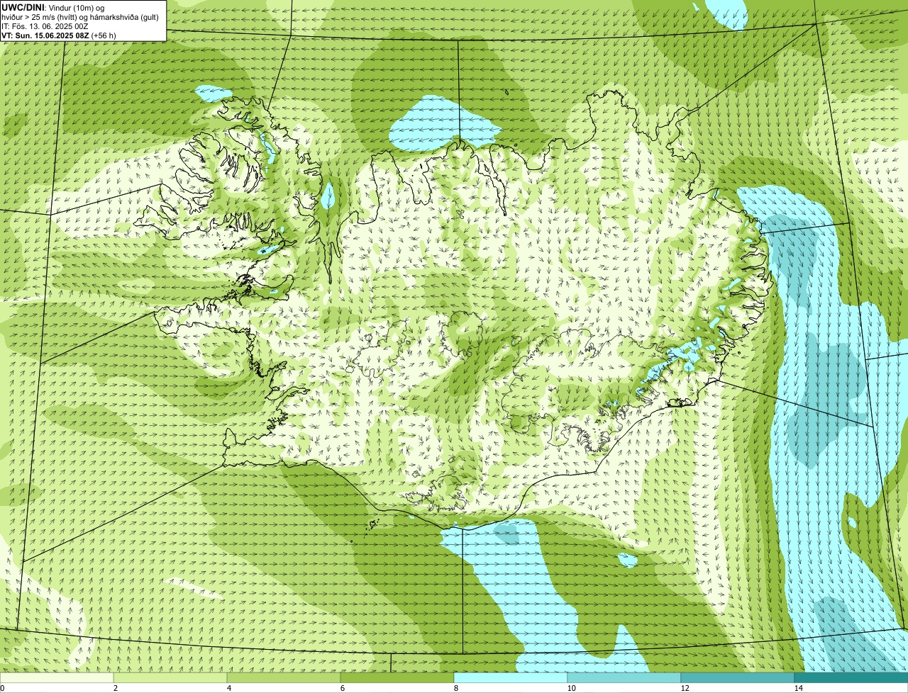This screenshot has width=908, height=693.
Task: Click the 'VT: Sun. 15.06.2025 08Z (+56 h)' line
Action: (59, 35)
